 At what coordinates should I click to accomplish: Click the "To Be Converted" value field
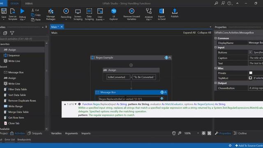click(x=144, y=77)
